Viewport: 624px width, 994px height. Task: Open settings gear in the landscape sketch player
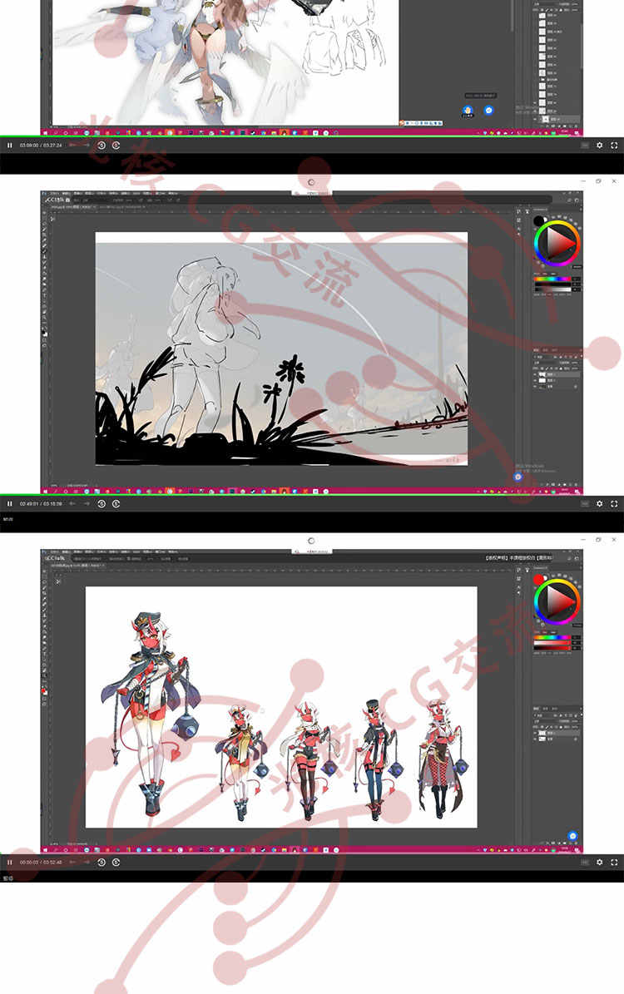pyautogui.click(x=600, y=504)
